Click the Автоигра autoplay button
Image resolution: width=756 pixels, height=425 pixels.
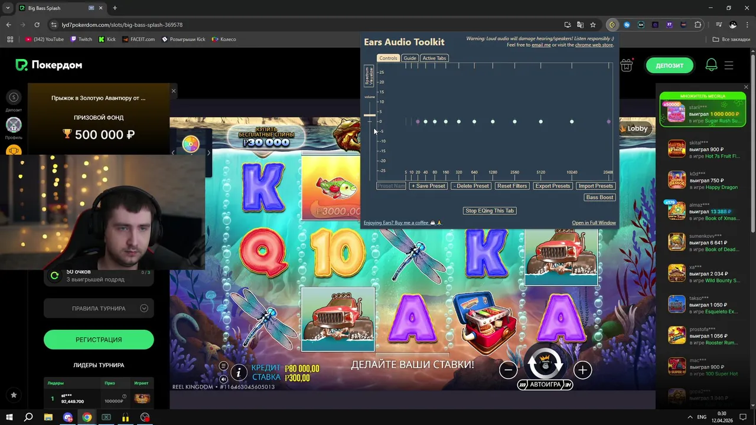(545, 384)
